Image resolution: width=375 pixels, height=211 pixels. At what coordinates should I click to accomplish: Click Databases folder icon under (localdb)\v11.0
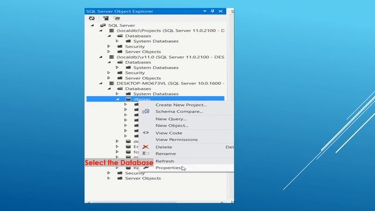tap(120, 62)
